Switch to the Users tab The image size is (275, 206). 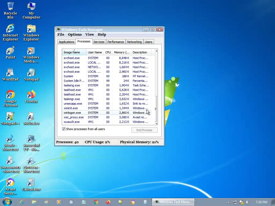[x=148, y=42]
